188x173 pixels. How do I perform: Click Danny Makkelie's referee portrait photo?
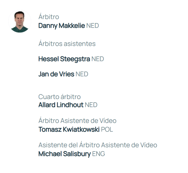[x=20, y=22]
